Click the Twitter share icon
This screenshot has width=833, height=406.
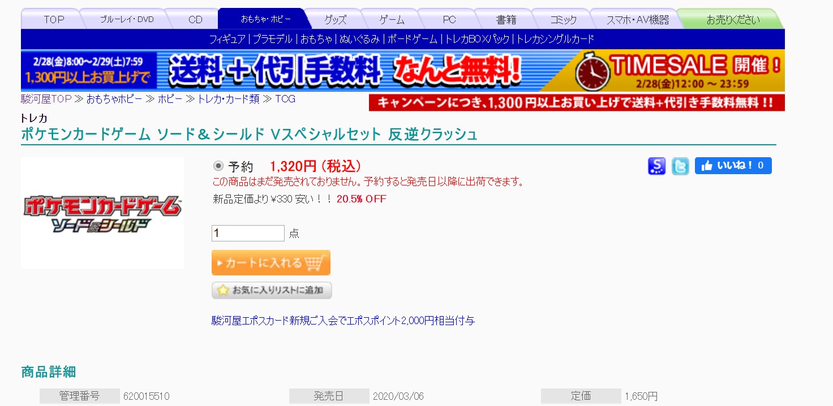point(680,166)
